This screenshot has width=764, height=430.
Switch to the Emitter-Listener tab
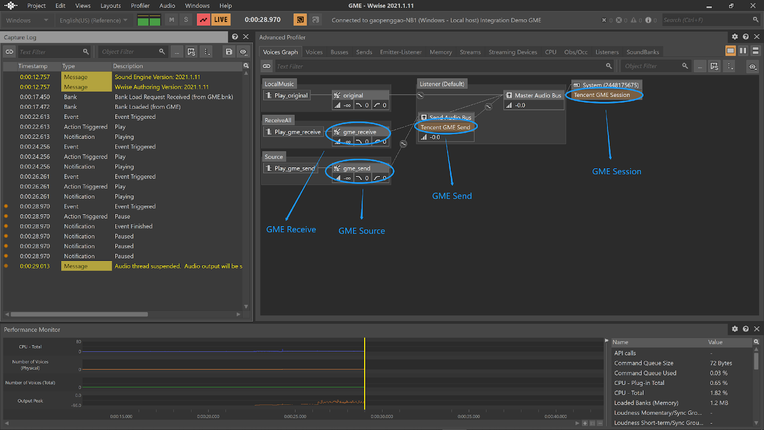pos(401,52)
